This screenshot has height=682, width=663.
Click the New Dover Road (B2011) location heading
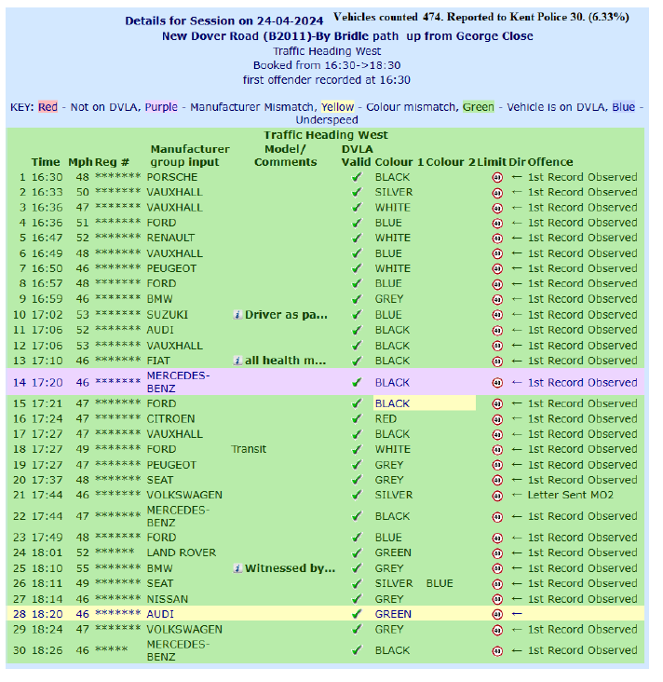click(x=347, y=35)
